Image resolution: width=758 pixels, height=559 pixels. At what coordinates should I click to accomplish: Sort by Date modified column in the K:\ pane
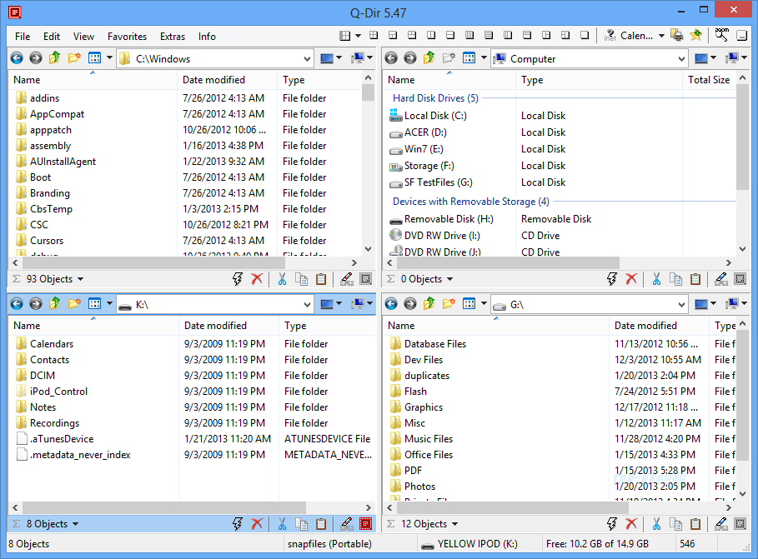(215, 326)
